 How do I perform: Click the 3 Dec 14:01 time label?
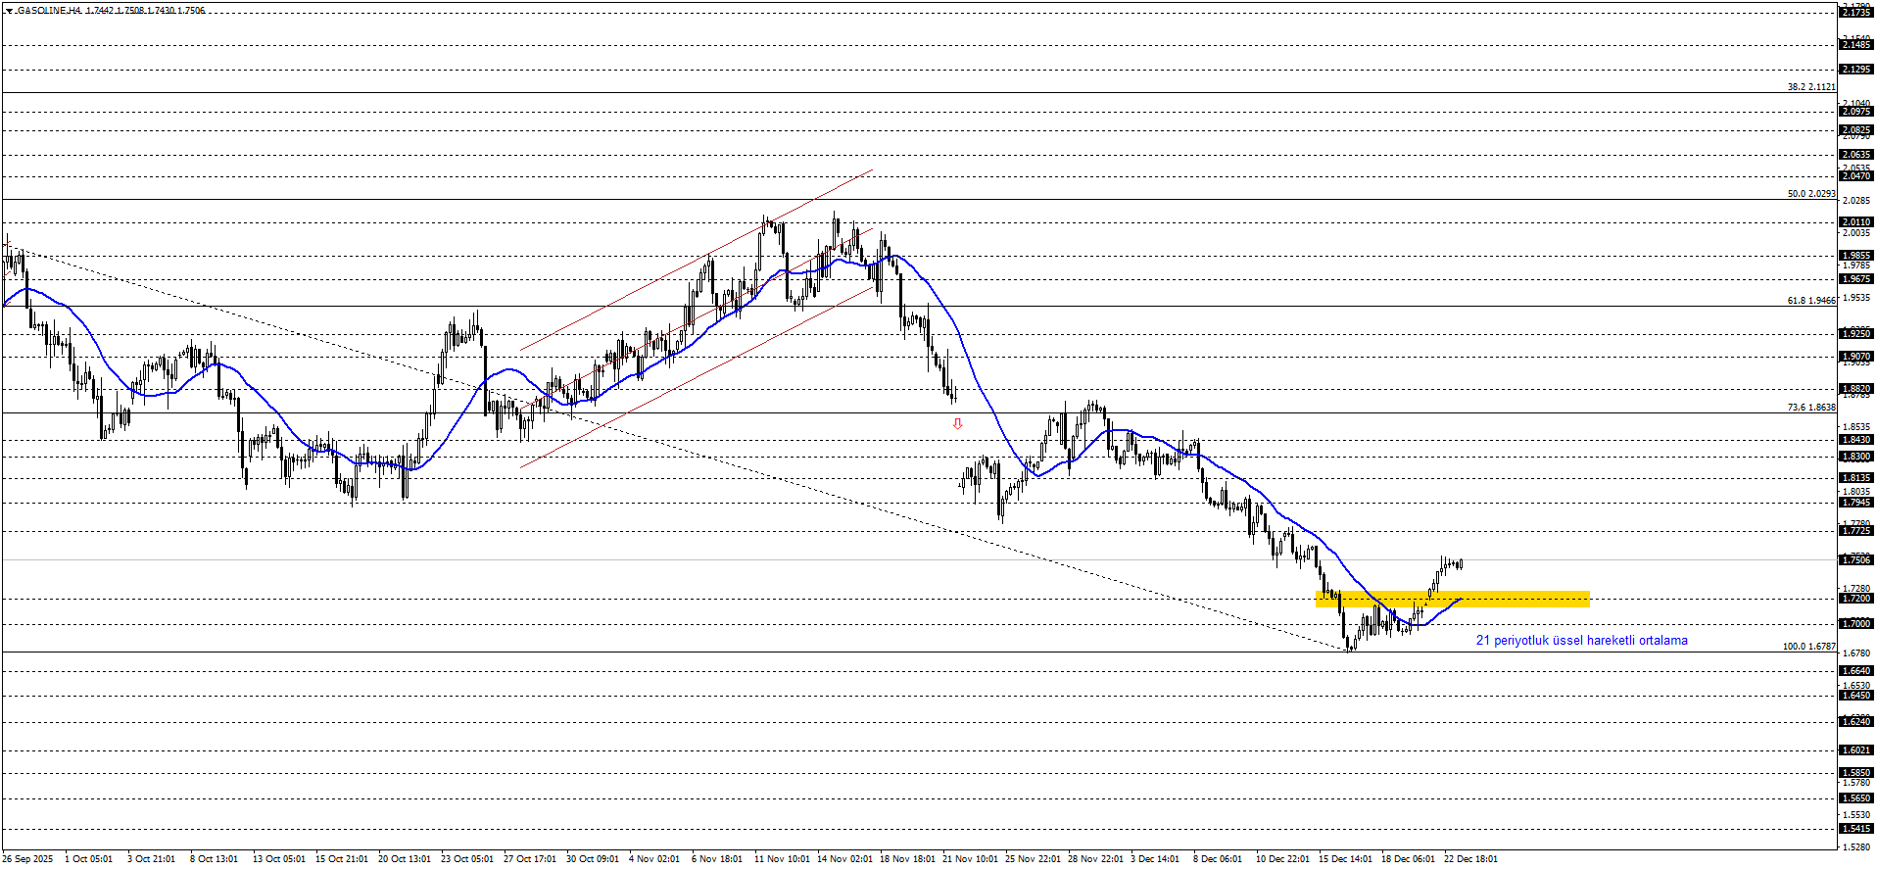[1155, 859]
